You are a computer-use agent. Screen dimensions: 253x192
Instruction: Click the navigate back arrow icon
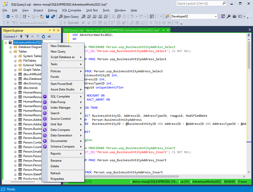tap(8, 16)
